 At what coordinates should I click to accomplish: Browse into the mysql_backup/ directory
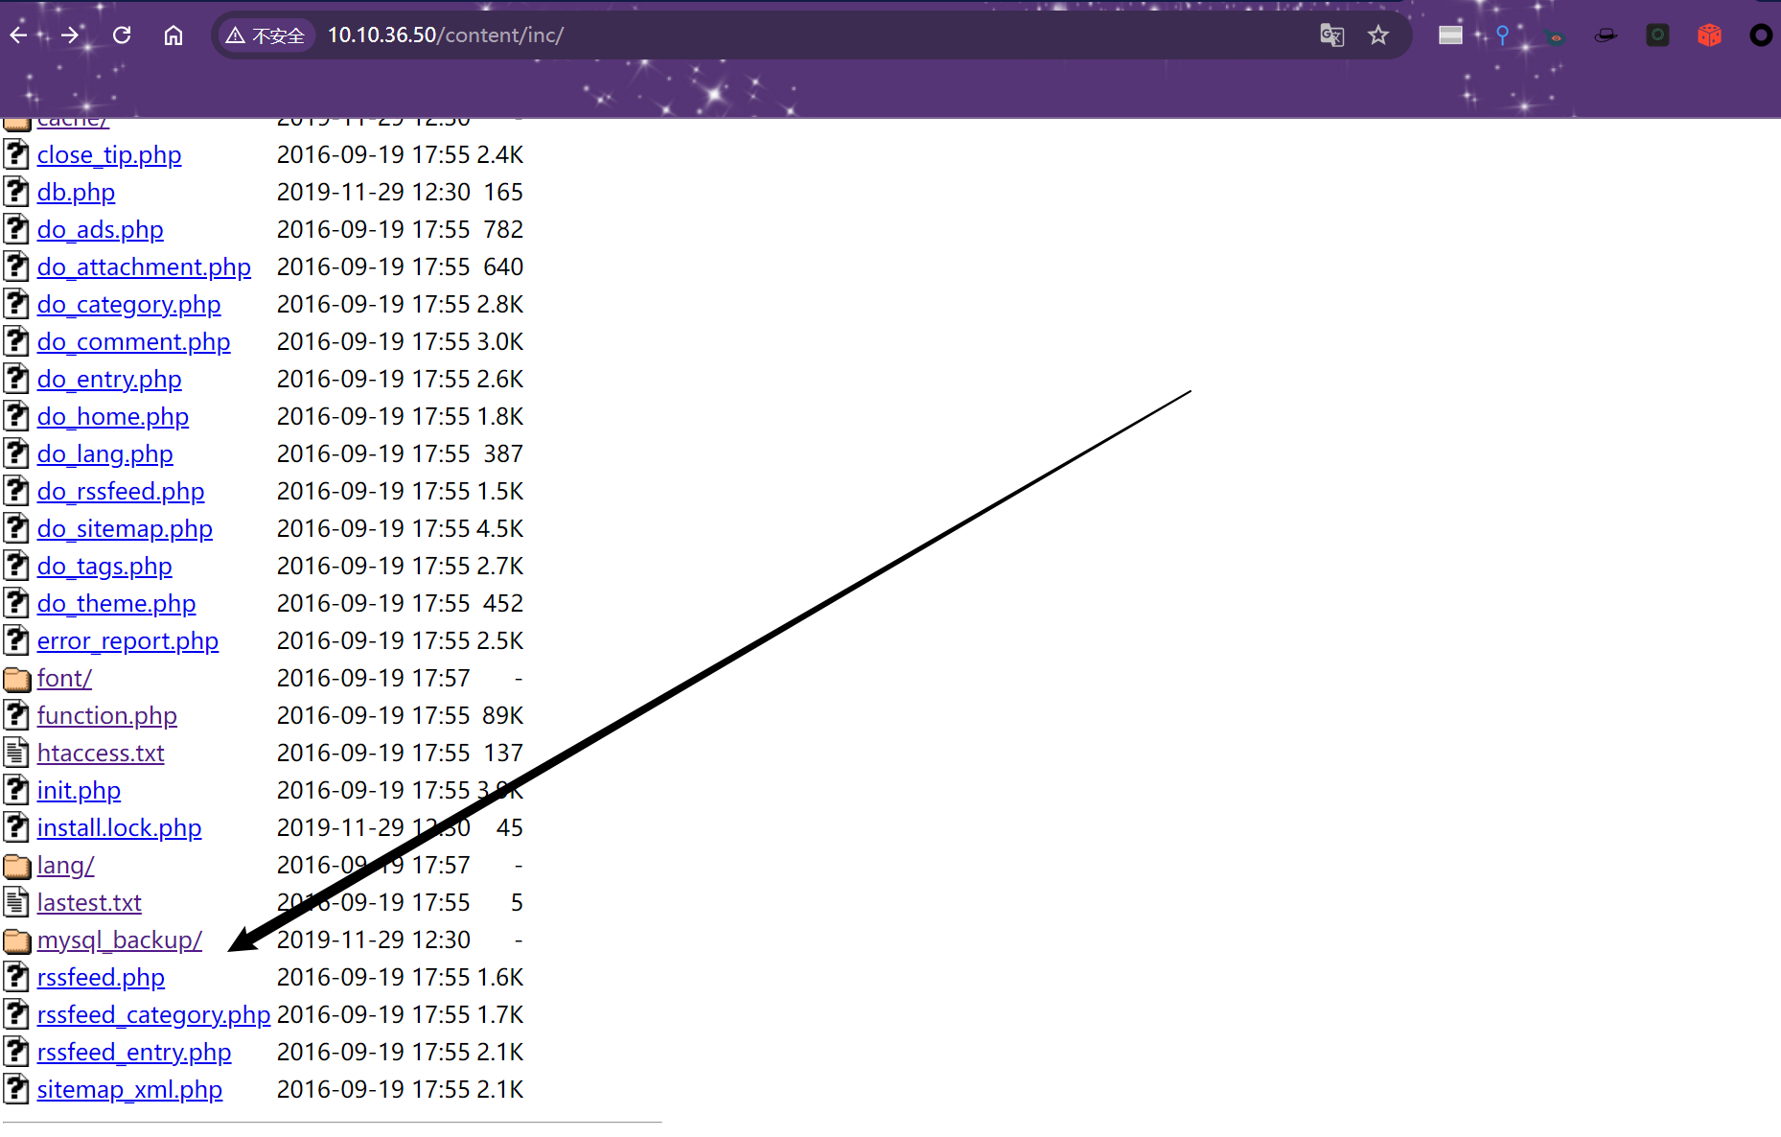pos(120,940)
